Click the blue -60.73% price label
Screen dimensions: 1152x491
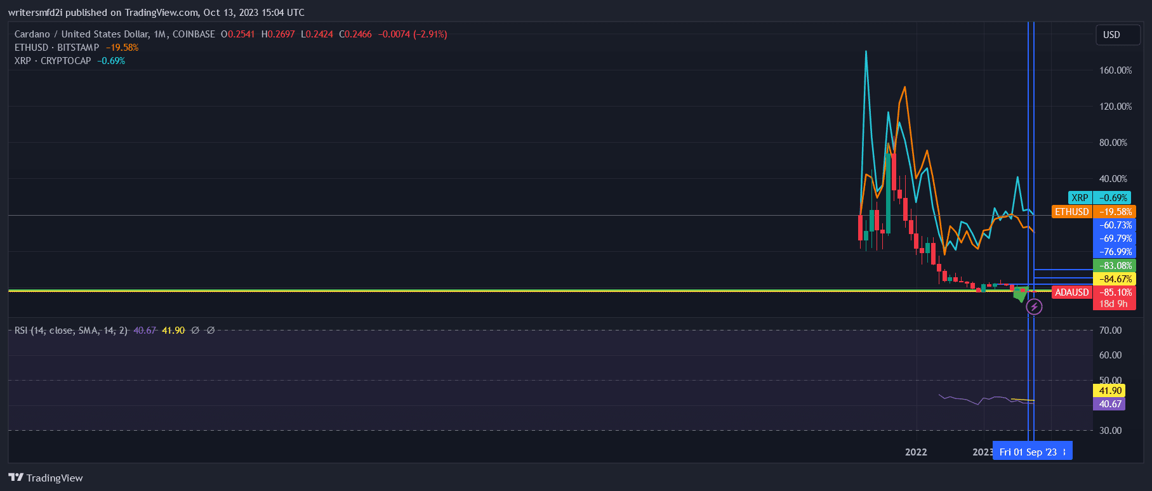1114,225
